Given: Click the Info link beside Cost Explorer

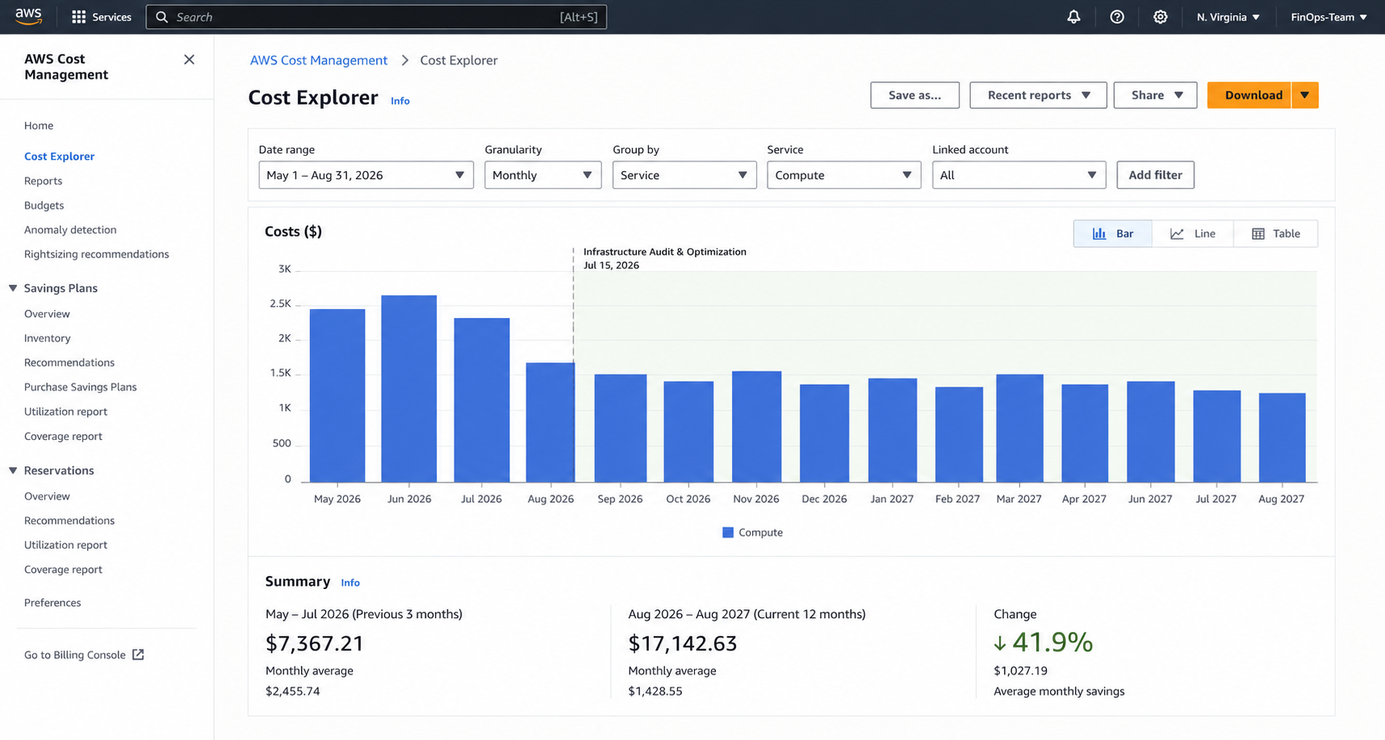Looking at the screenshot, I should tap(400, 101).
